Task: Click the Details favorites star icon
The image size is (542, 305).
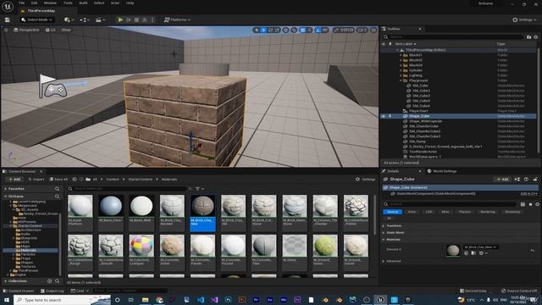Action: [x=530, y=204]
